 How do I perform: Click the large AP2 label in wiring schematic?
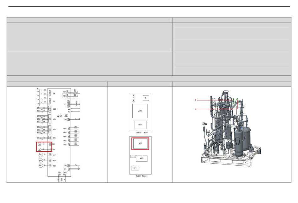(60, 116)
